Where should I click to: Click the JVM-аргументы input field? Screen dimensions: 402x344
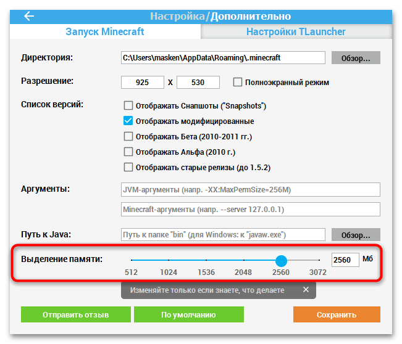click(x=251, y=190)
